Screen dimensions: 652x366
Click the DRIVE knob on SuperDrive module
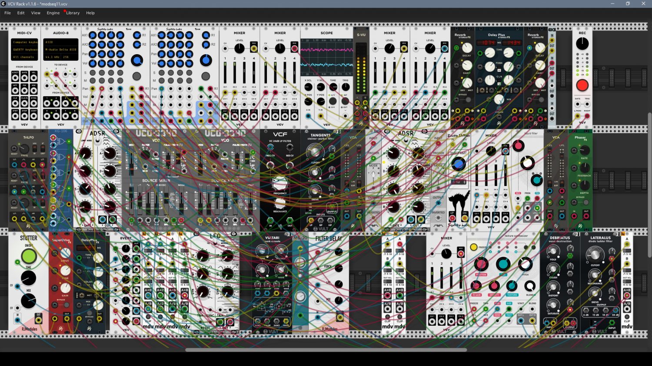point(66,253)
